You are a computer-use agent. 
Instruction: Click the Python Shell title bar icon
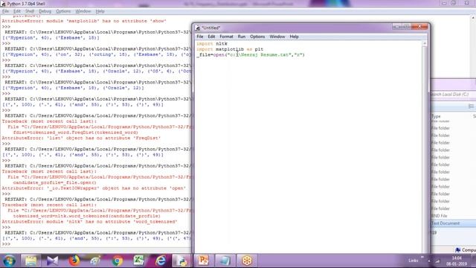[3, 4]
